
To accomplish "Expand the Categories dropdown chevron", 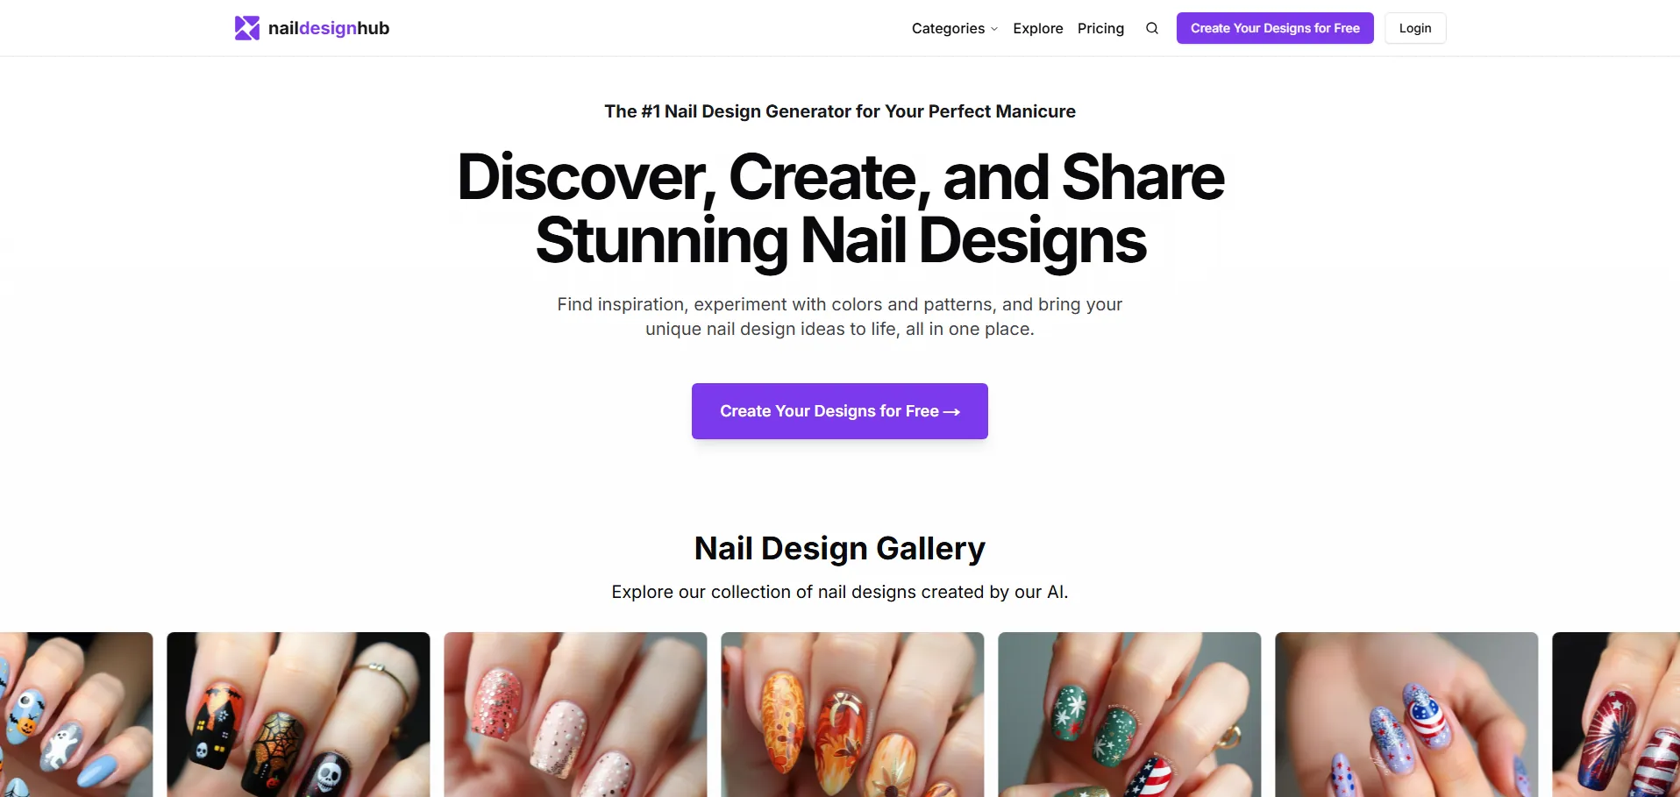I will [994, 29].
